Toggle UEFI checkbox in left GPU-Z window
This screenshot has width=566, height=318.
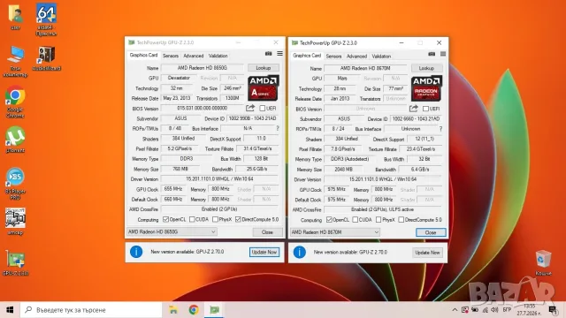[x=263, y=108]
